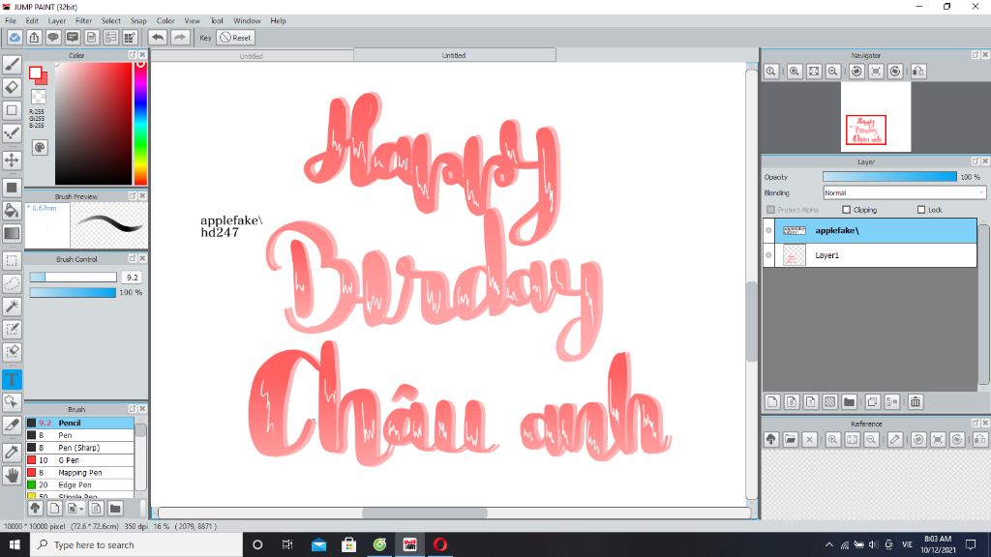Pick a hue on rainbow bar
This screenshot has height=557, width=991.
tap(140, 123)
